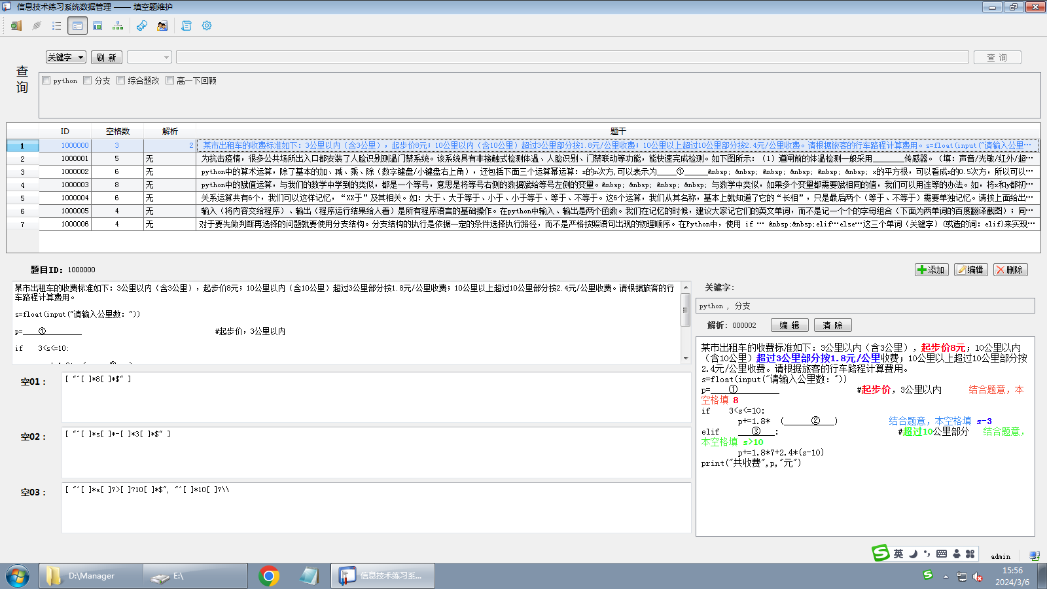Viewport: 1047px width, 589px height.
Task: Open Chrome from the Windows taskbar
Action: tap(268, 576)
